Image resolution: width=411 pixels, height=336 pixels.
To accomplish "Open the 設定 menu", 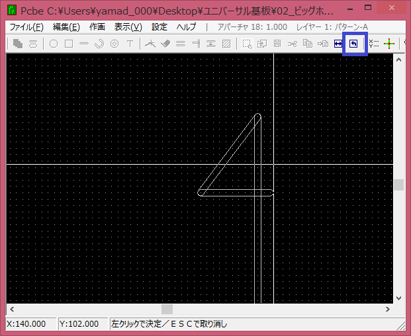I will [x=160, y=27].
